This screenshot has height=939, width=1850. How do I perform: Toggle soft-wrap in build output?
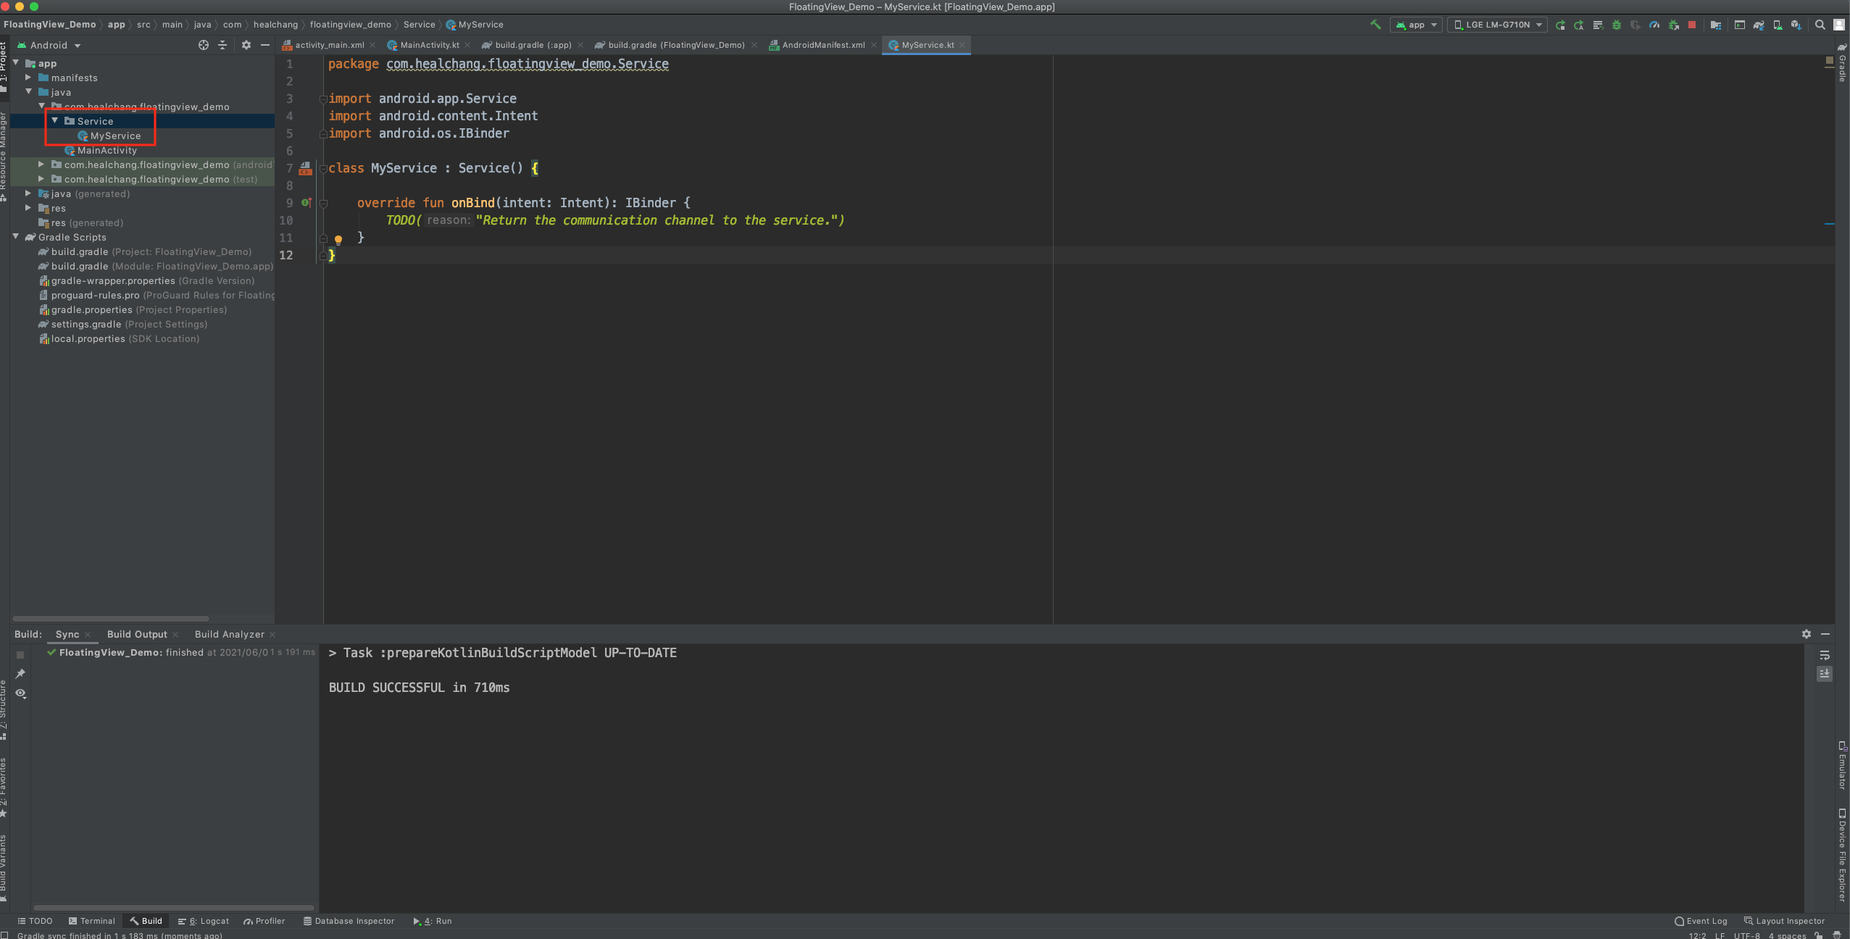1825,655
